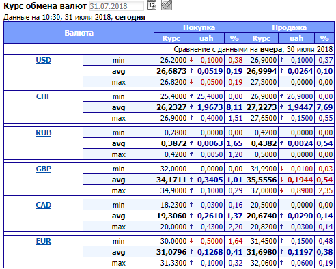
Task: Click the up arrow beside EUR avg 0,1268
Action: click(192, 252)
